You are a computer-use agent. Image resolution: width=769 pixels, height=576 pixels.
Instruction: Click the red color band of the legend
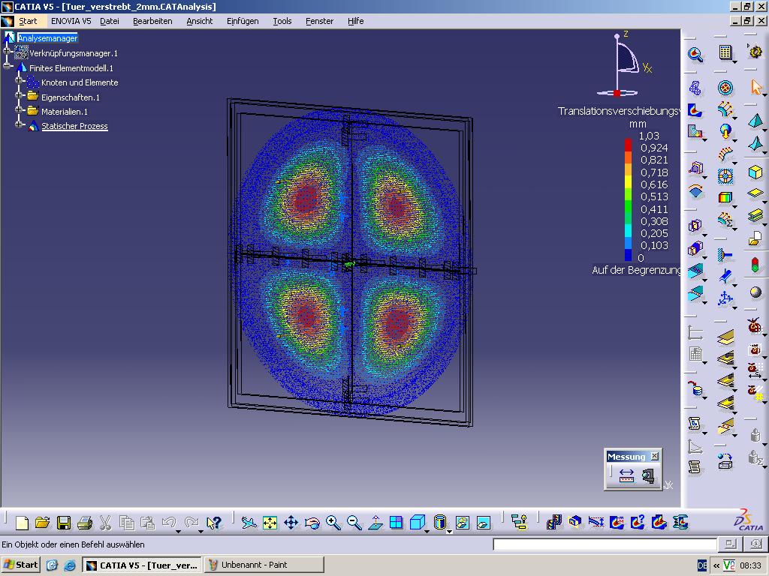[x=629, y=145]
